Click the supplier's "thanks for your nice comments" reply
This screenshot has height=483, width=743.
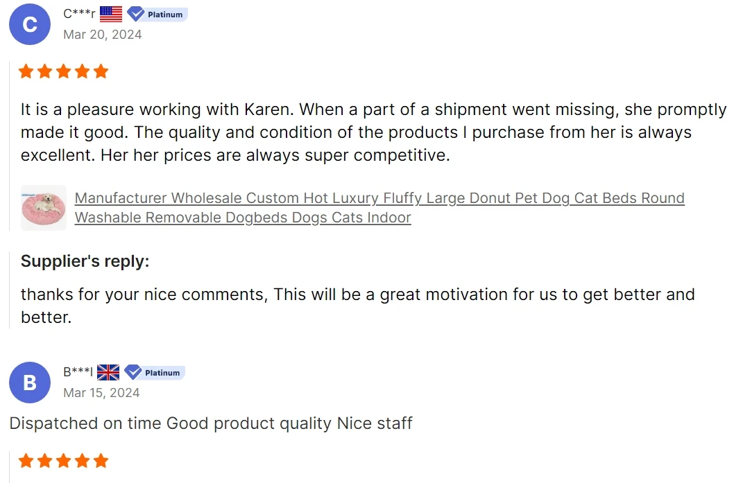click(x=357, y=305)
